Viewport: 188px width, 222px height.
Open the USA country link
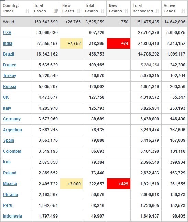point(7,33)
